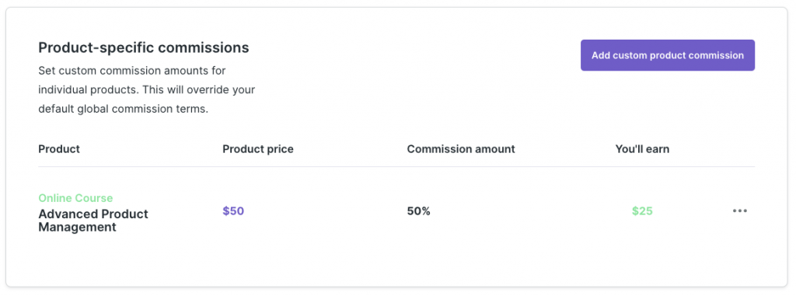Open the three-dot options menu for the course

coord(740,211)
